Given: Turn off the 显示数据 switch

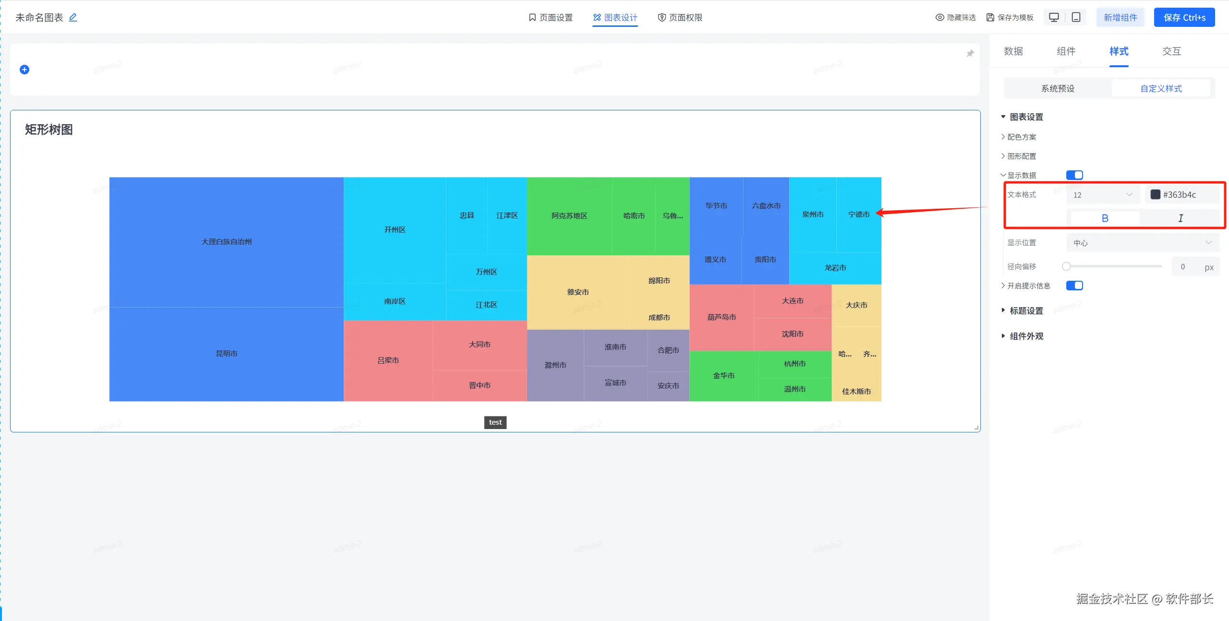Looking at the screenshot, I should point(1074,175).
